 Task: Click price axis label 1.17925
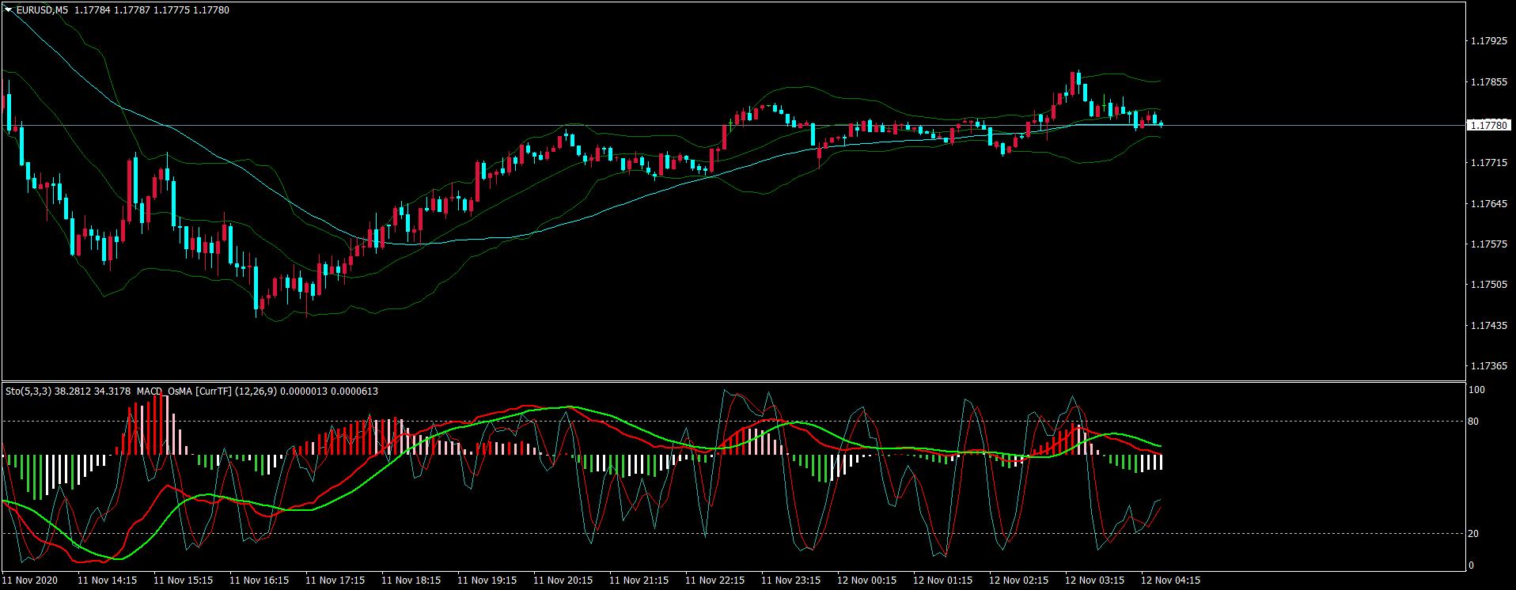pyautogui.click(x=1488, y=40)
